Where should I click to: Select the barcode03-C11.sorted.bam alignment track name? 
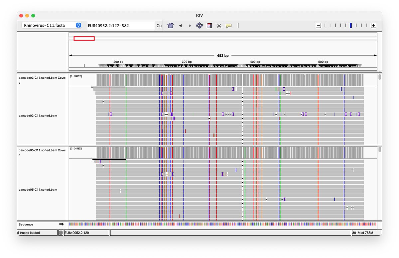(x=38, y=116)
